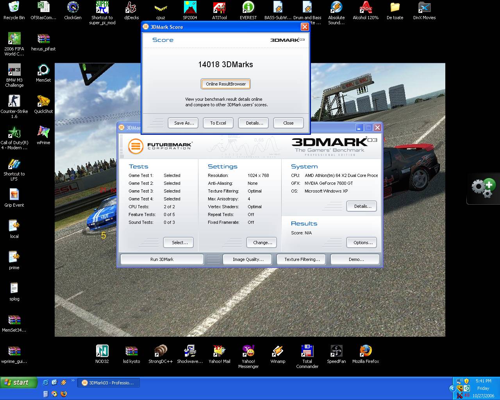
Task: Open the StrongDC++ desktop icon
Action: coord(161,354)
